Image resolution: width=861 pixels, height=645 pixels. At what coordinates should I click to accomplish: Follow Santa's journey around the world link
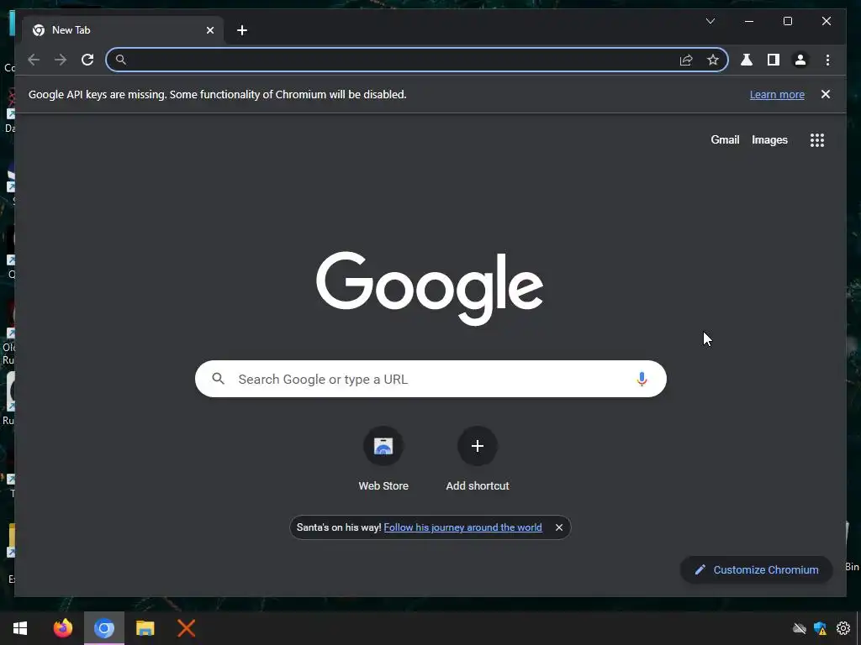(x=463, y=527)
